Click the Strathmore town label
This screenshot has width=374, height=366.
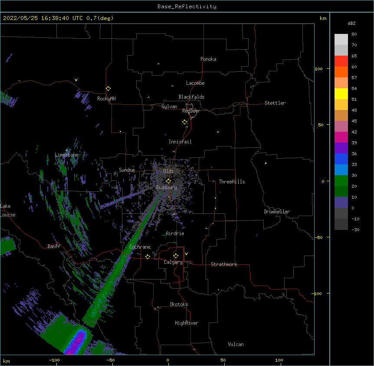[x=224, y=264]
